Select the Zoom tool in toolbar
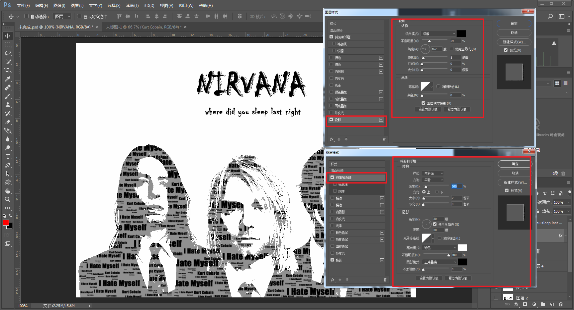The width and height of the screenshot is (574, 310). pos(7,199)
